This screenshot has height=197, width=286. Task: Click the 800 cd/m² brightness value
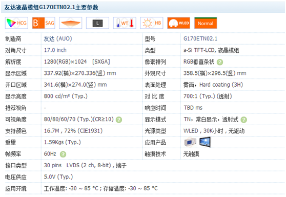tap(66, 96)
